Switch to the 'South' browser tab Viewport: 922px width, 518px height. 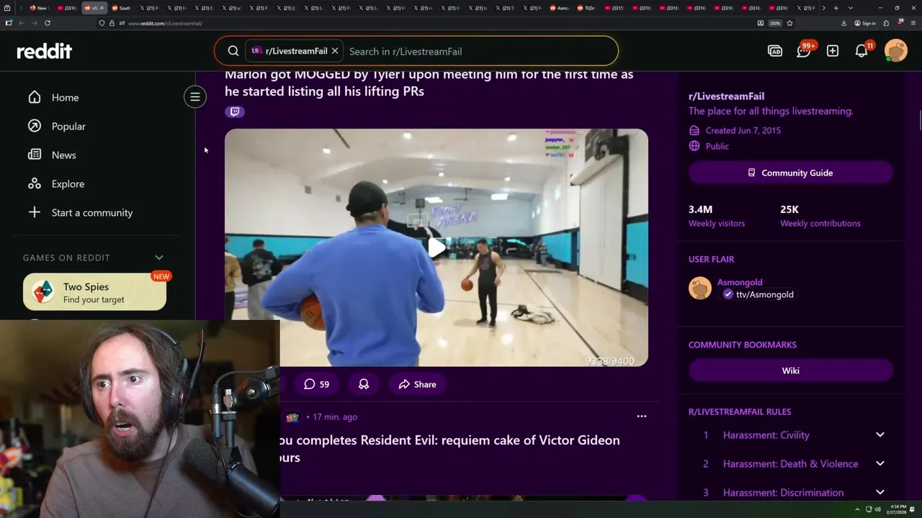[122, 8]
